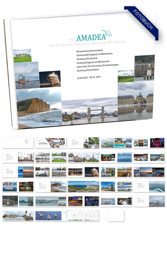Click the text "Portsmouth/England, Großbritannien"
The image size is (167, 256).
point(95,54)
